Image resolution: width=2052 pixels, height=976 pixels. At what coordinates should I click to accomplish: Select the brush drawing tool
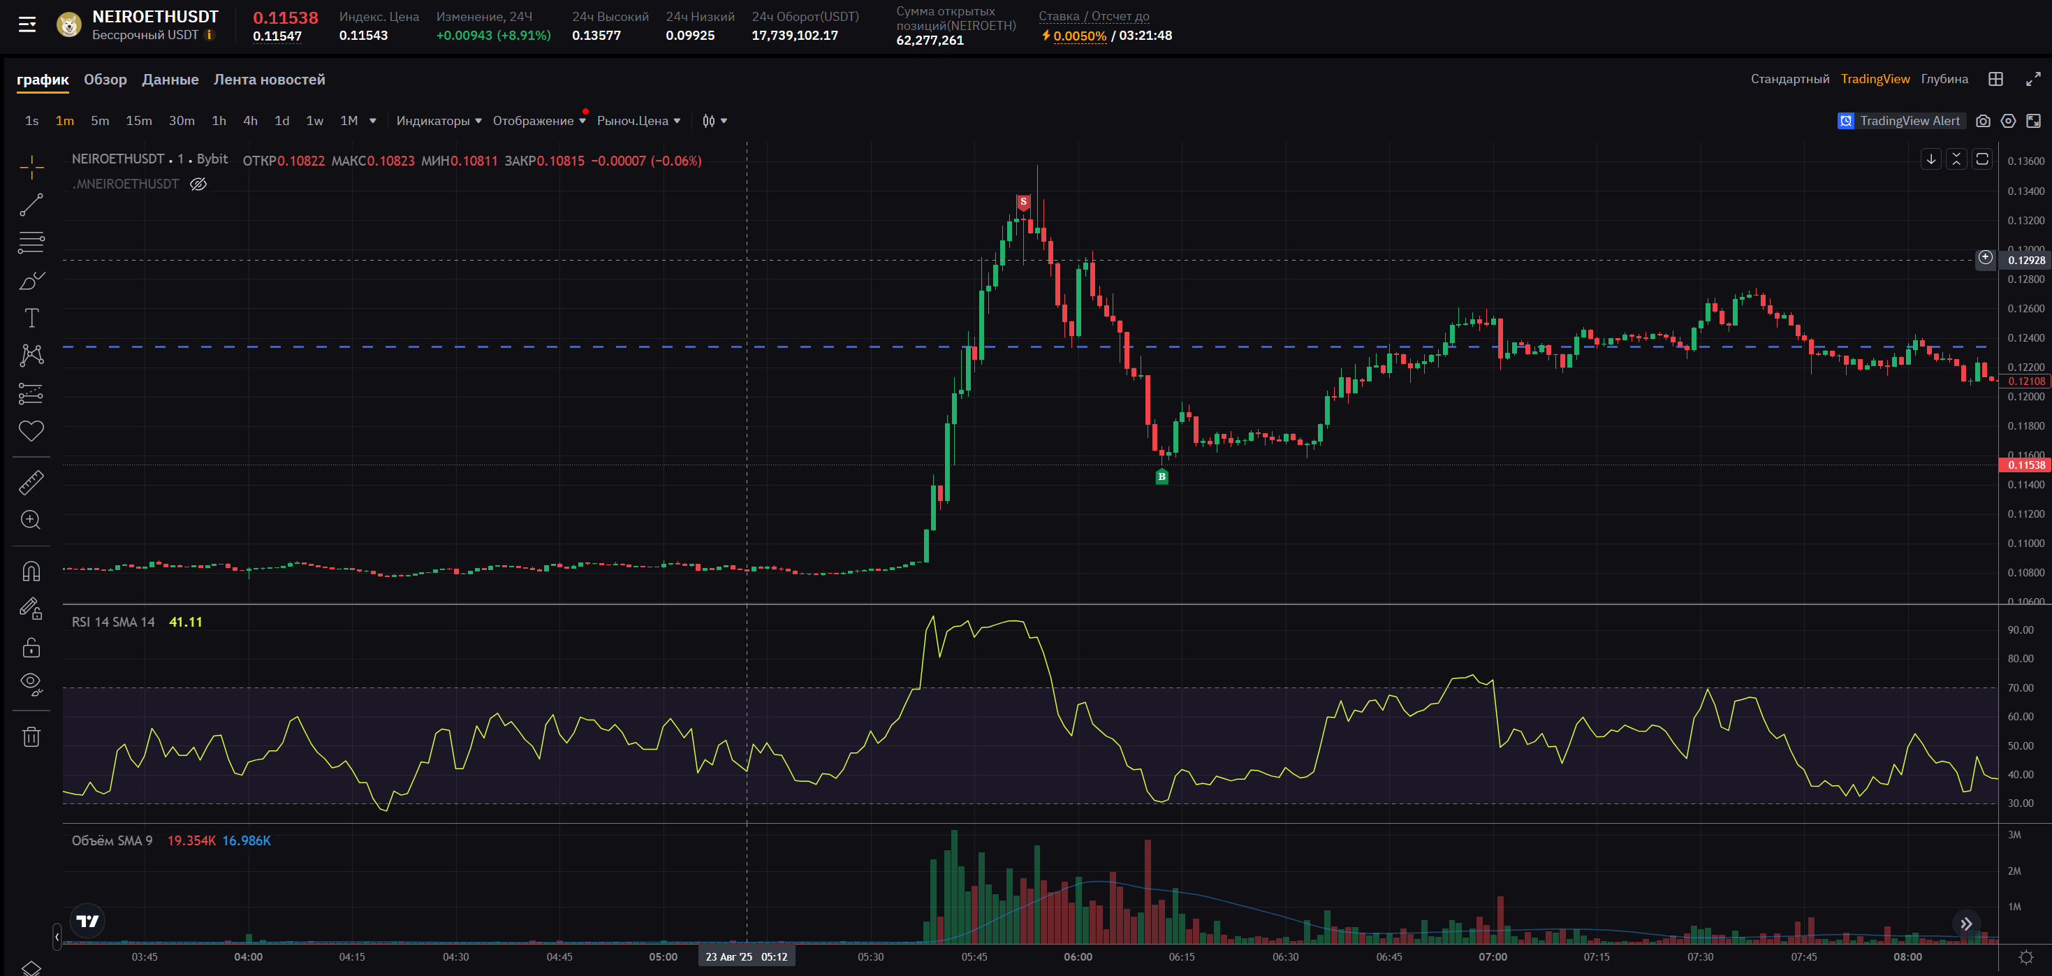click(31, 280)
